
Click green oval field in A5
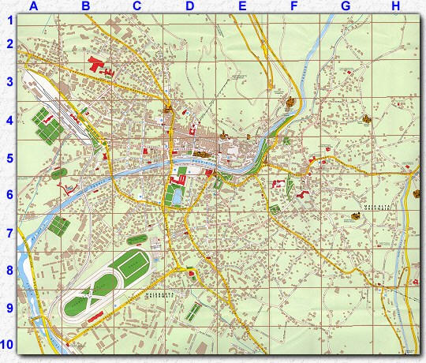tap(59, 173)
